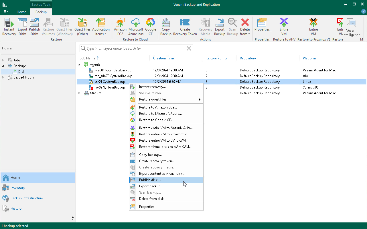Expand the MacPre backup group
The height and width of the screenshot is (229, 367).
80,93
